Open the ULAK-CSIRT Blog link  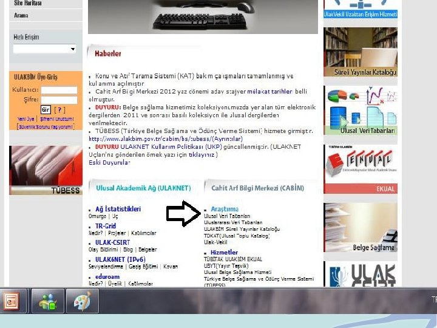128,250
